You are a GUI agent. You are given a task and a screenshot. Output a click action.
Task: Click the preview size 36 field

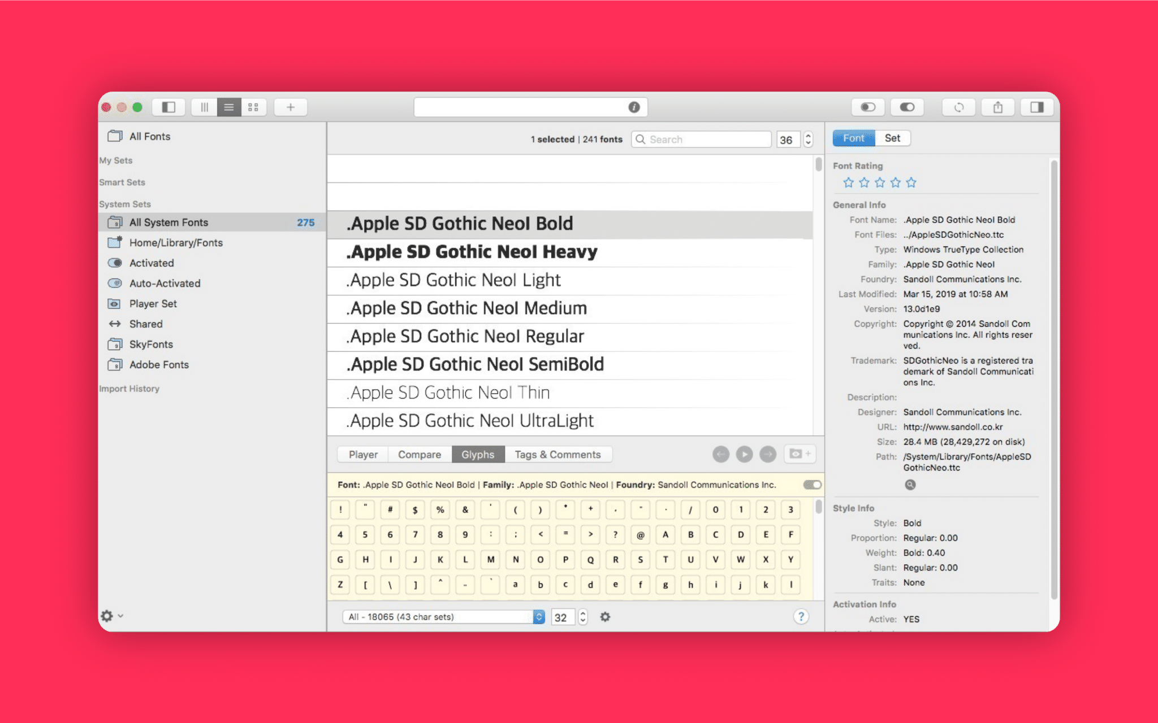click(x=788, y=140)
